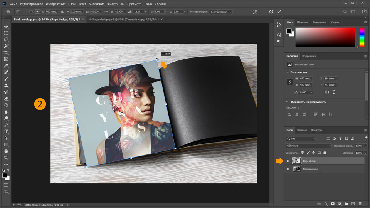Select the Frame tool
The height and width of the screenshot is (208, 370).
6,59
